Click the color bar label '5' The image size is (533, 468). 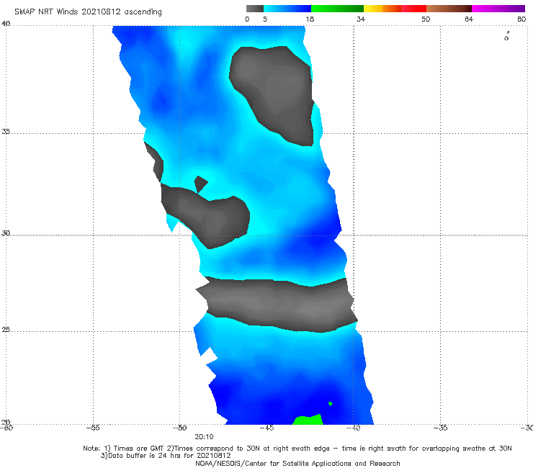tap(265, 19)
